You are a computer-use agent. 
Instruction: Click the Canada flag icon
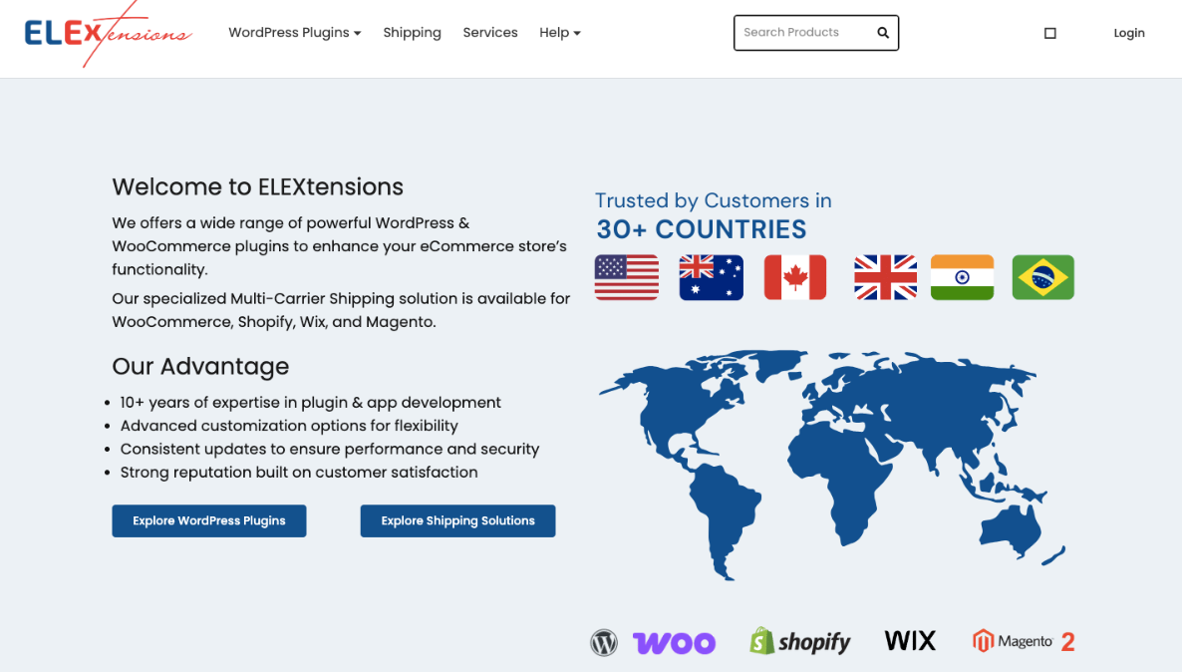[x=794, y=277]
